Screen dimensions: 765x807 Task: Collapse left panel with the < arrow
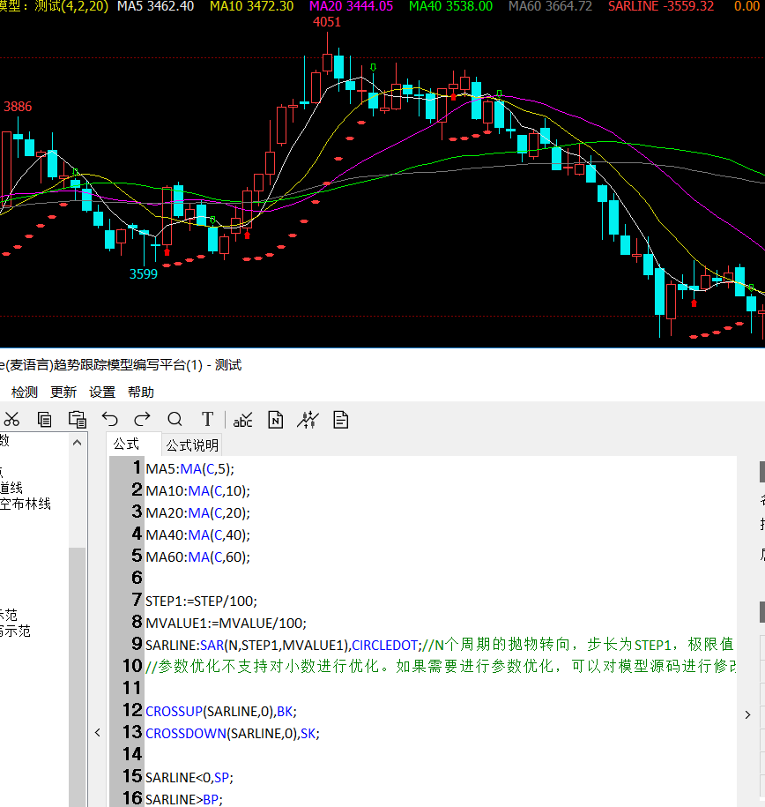pyautogui.click(x=97, y=732)
